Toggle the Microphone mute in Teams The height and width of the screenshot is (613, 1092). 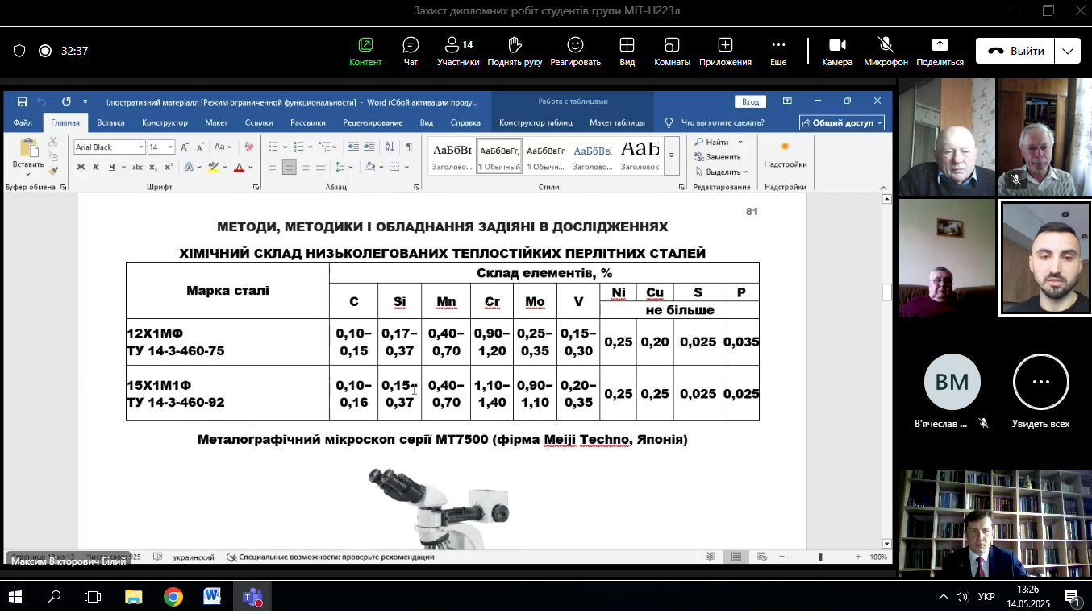(886, 51)
